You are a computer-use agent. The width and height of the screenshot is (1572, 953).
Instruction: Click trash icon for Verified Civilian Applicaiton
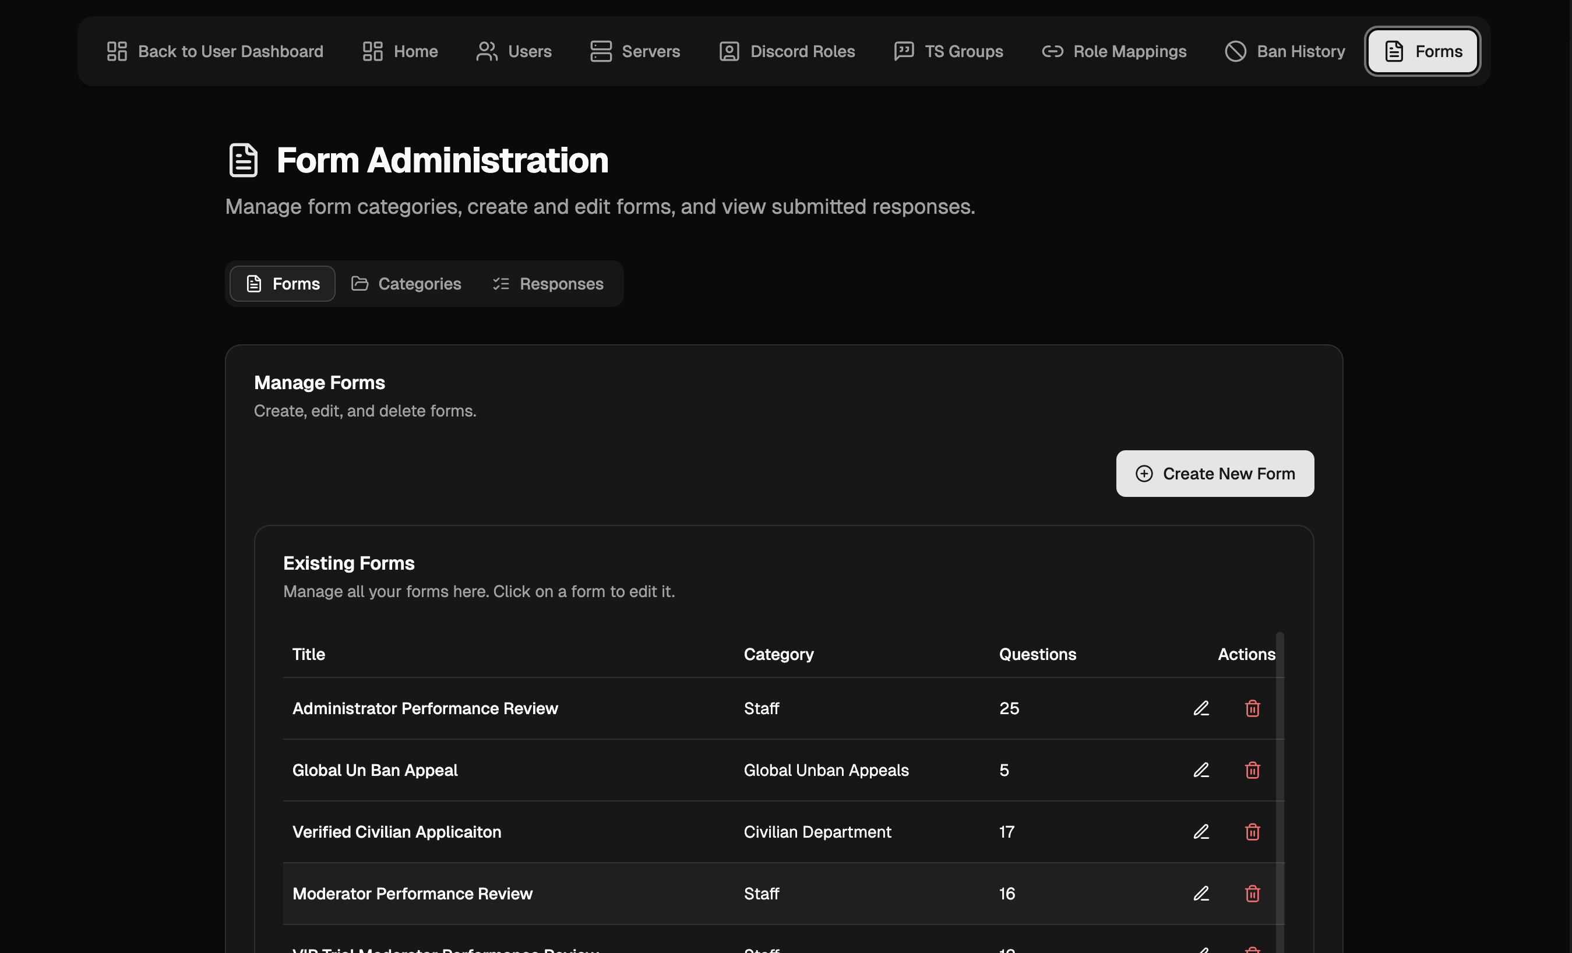click(x=1252, y=832)
